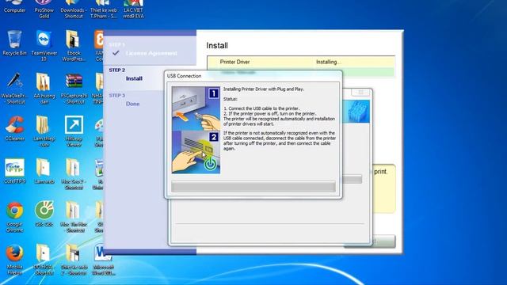Click the USB Connection dialog title bar
The image size is (507, 285).
pyautogui.click(x=253, y=76)
